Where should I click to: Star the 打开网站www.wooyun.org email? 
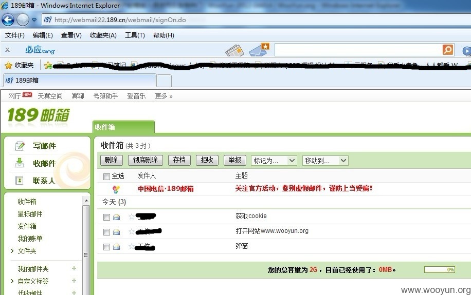pyautogui.click(x=131, y=231)
